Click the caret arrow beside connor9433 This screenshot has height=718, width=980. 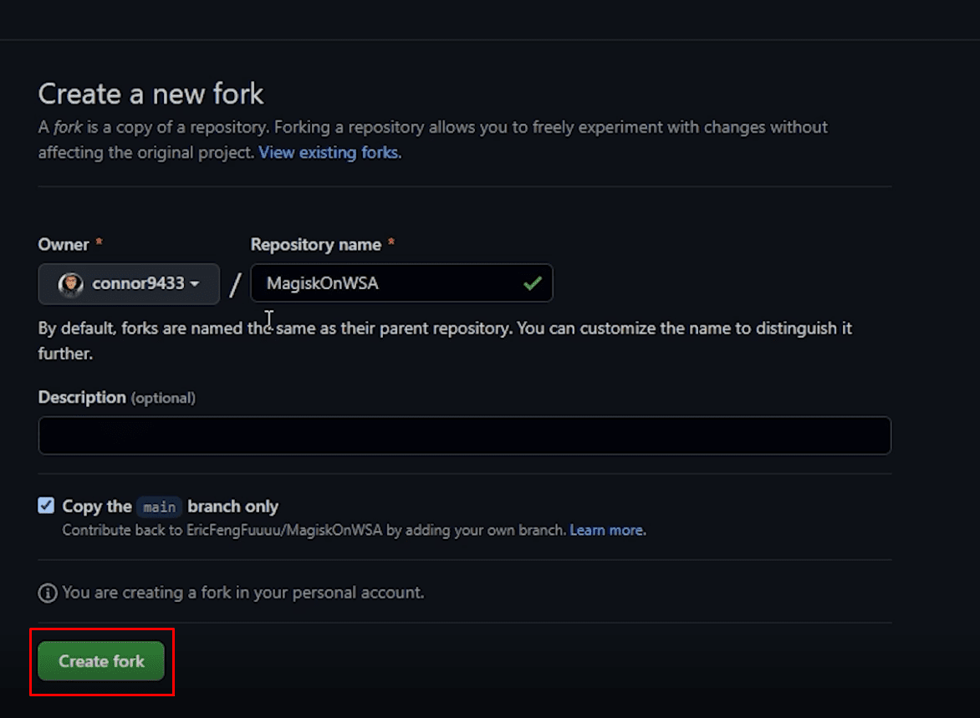click(195, 284)
